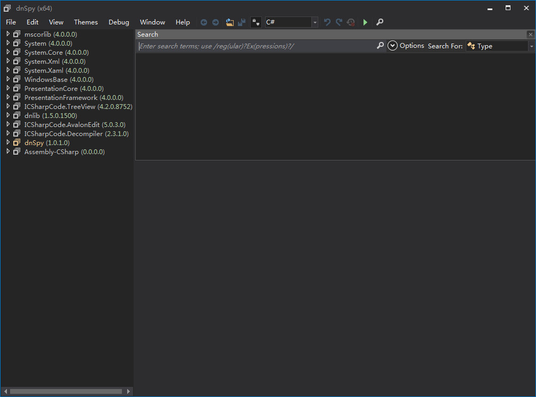Screen dimensions: 536x397
Task: Expand search Options chevron button
Action: click(392, 46)
